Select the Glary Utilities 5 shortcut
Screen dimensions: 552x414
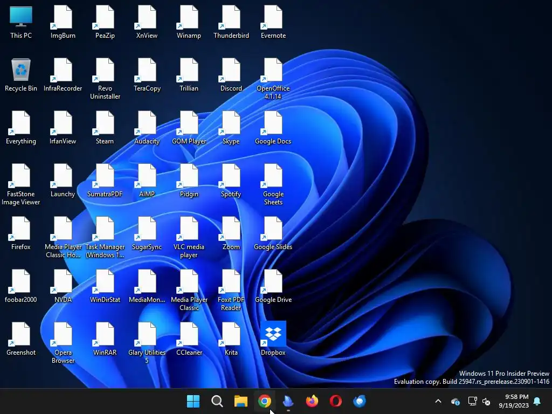click(x=147, y=343)
